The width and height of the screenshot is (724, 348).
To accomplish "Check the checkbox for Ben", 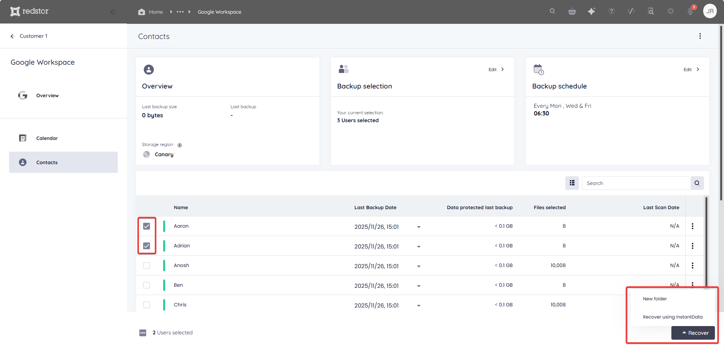I will click(x=147, y=285).
